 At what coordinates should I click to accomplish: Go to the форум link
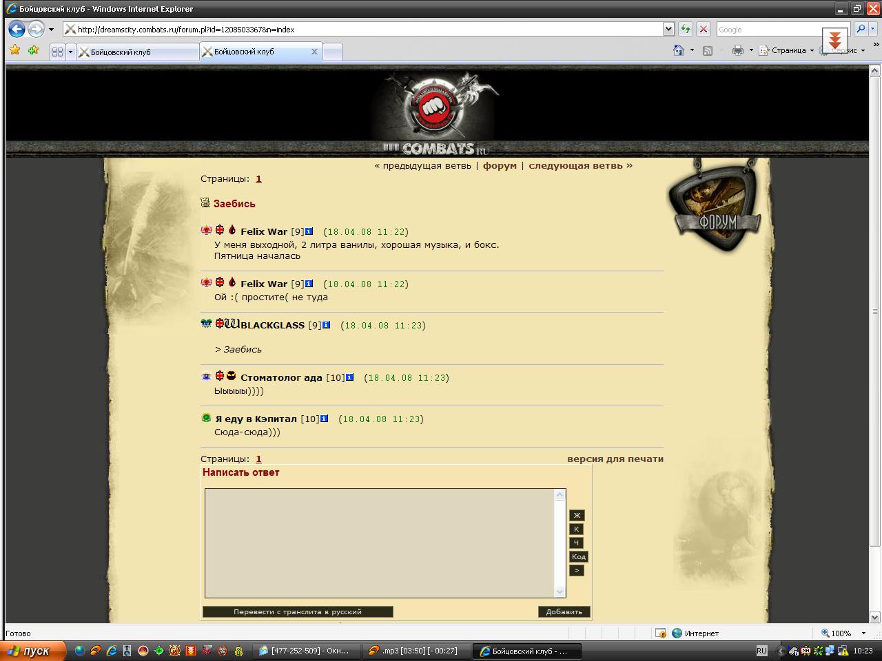(x=500, y=165)
